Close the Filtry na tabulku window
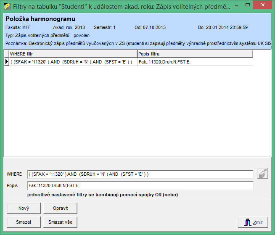Viewport: 275px width, 235px height. (265, 6)
